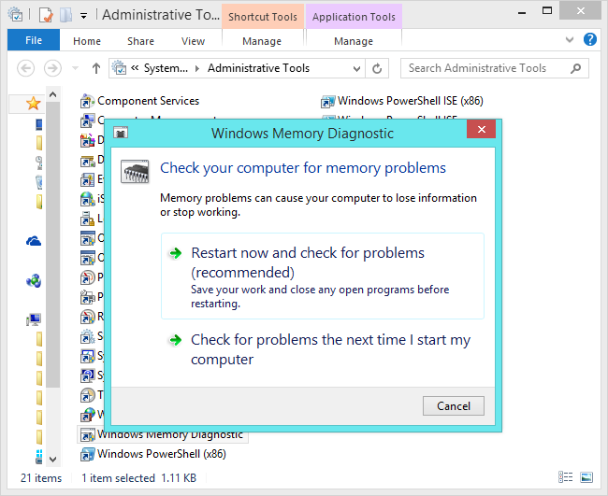Image resolution: width=608 pixels, height=496 pixels.
Task: Select the Homegroup icon in sidebar
Action: 34,279
